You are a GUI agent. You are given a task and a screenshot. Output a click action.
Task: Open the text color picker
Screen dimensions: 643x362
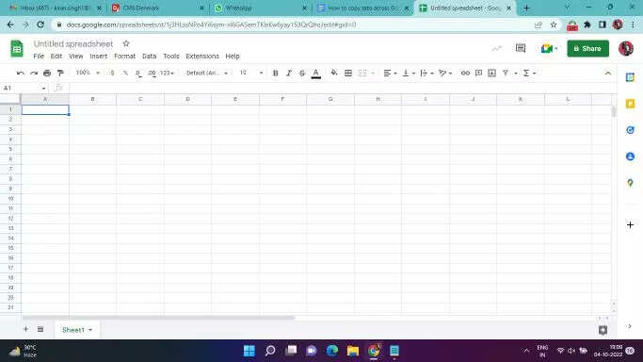pyautogui.click(x=315, y=73)
